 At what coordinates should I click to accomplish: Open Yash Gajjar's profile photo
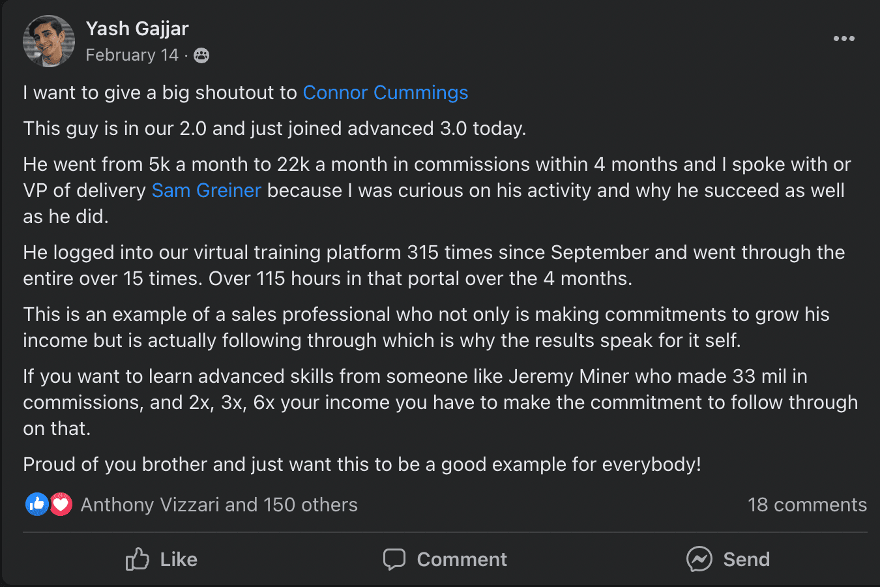tap(48, 41)
